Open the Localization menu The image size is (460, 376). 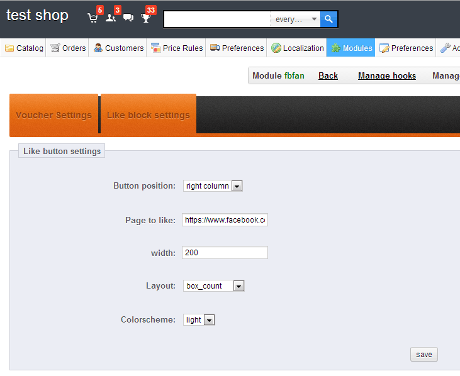pyautogui.click(x=297, y=48)
